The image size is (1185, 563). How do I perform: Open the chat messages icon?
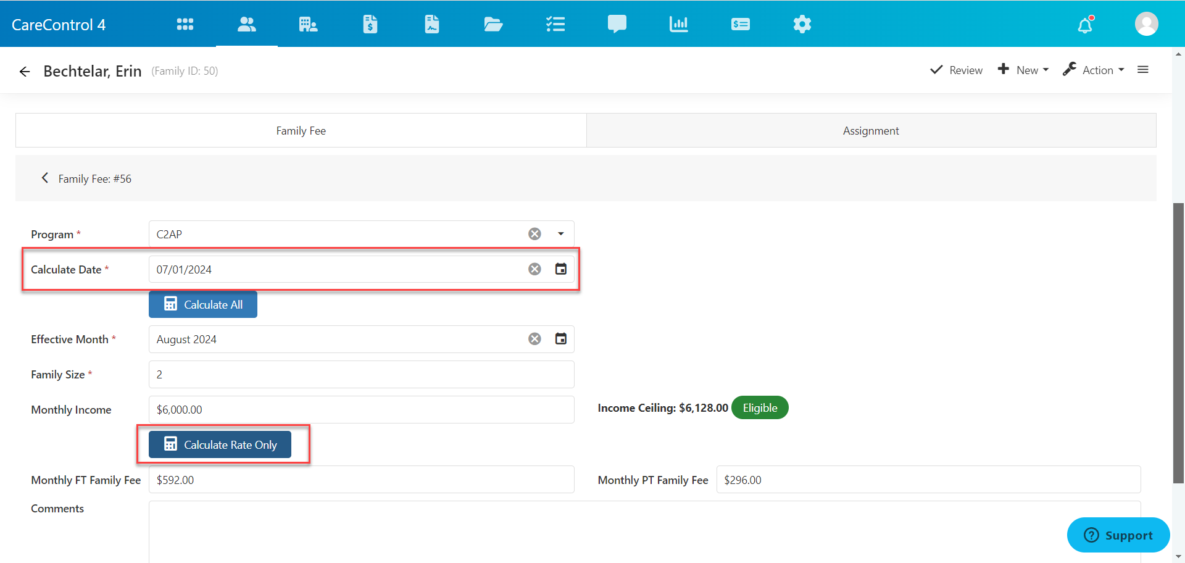tap(617, 24)
